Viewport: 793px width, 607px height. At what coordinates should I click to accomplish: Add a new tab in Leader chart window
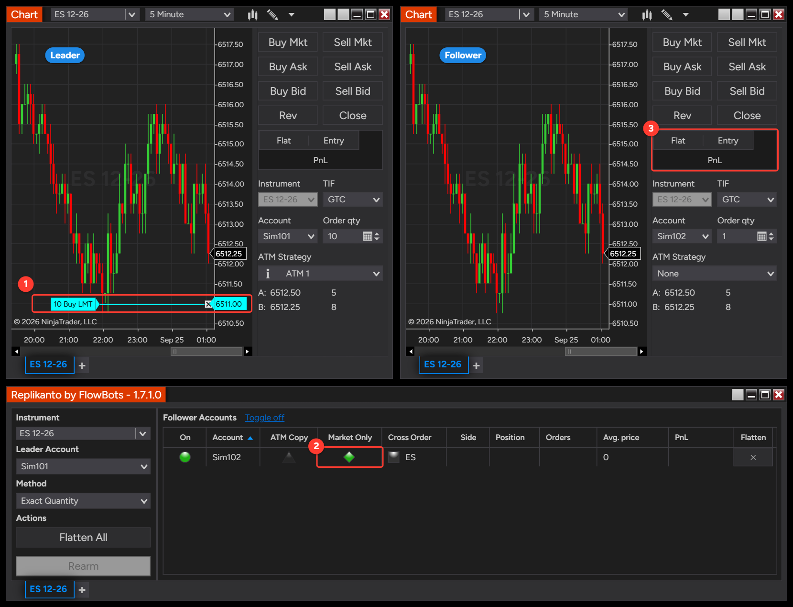tap(82, 365)
